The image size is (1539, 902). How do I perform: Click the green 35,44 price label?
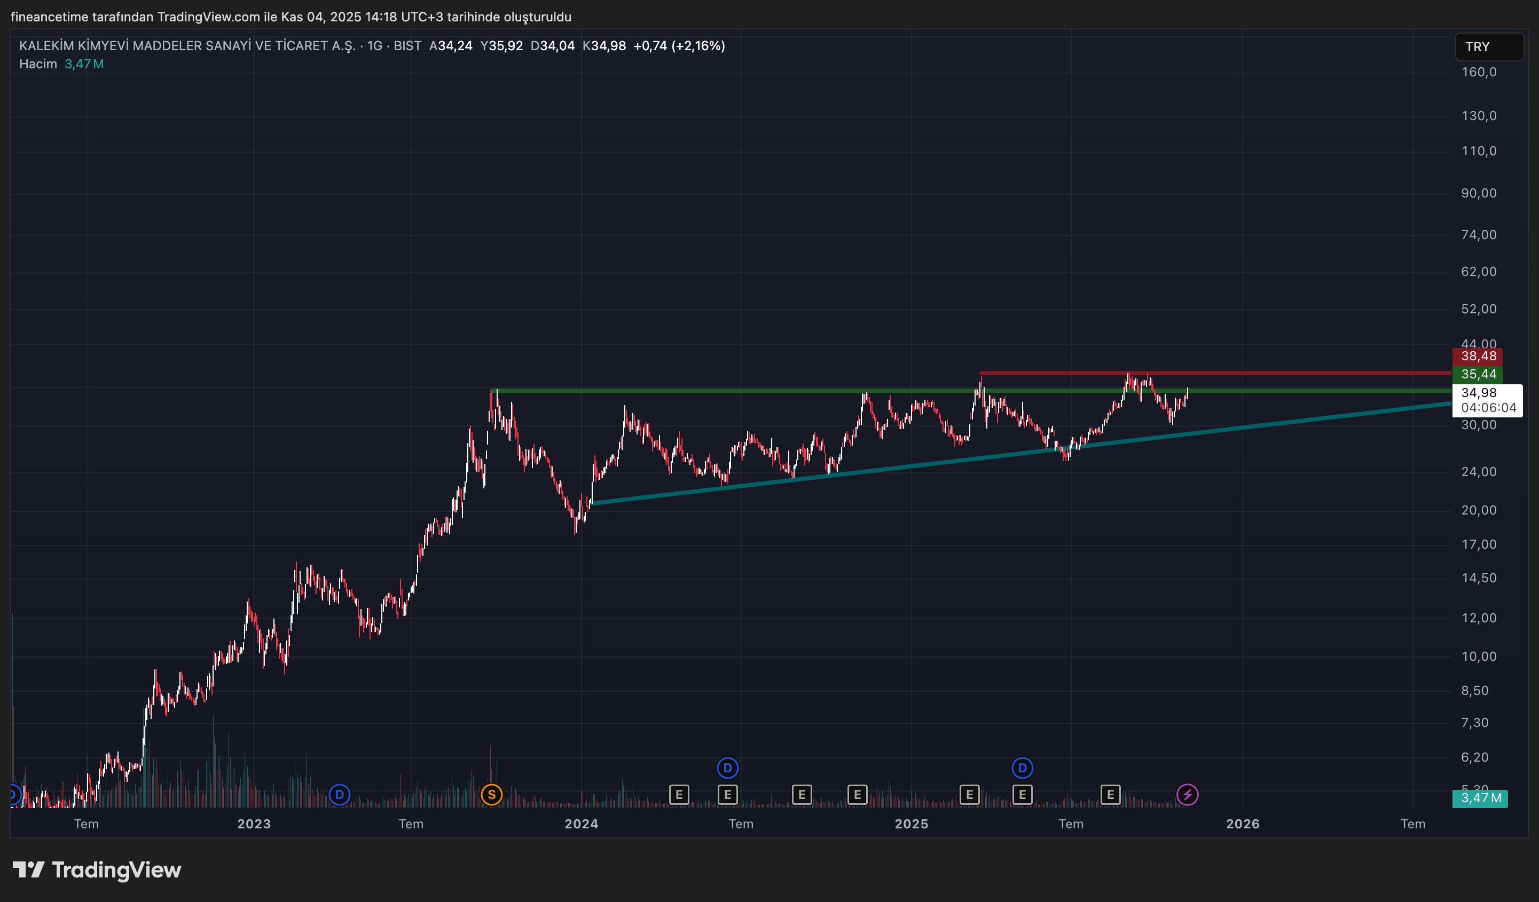pyautogui.click(x=1478, y=374)
